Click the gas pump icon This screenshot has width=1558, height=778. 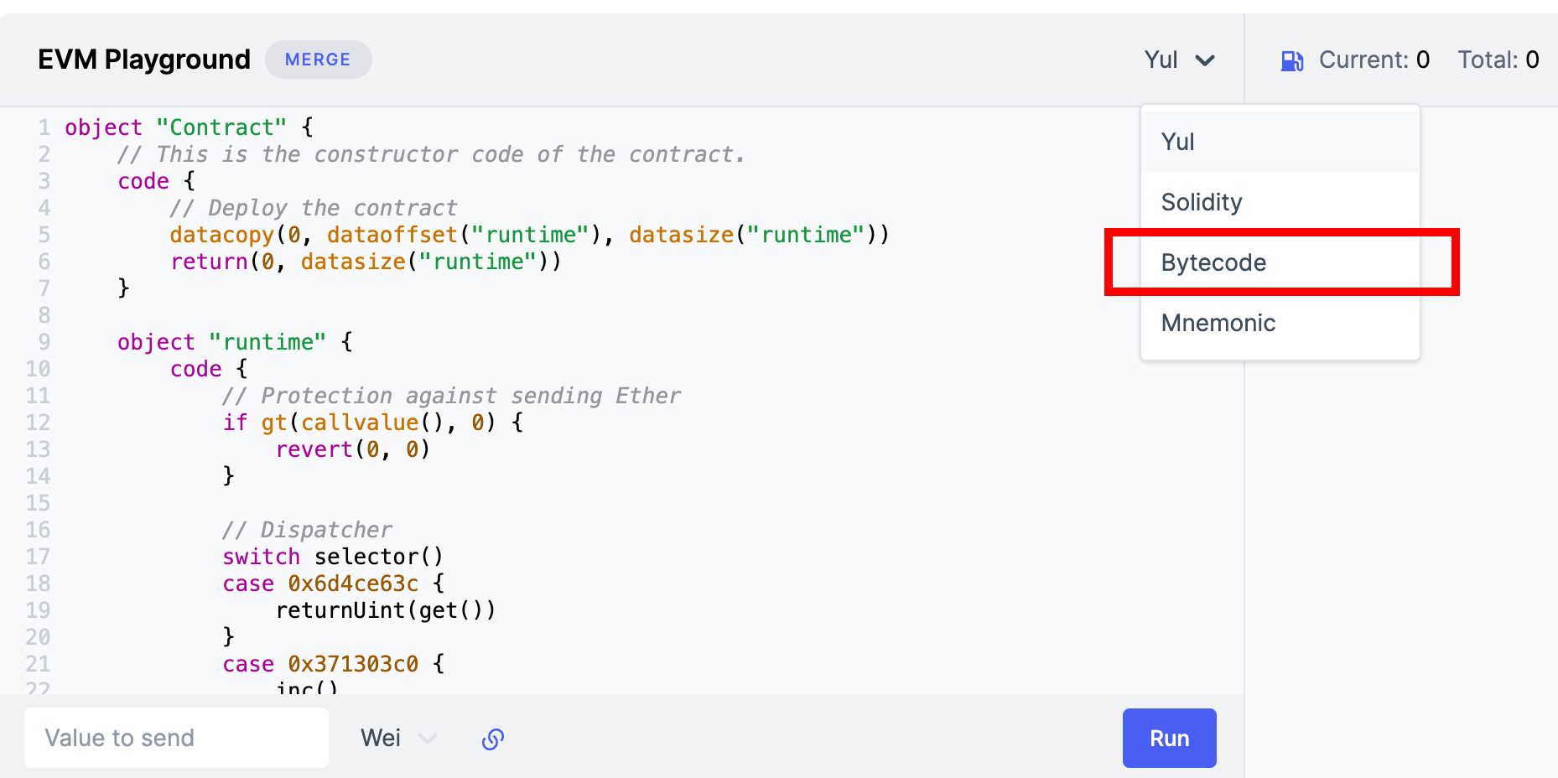point(1291,60)
